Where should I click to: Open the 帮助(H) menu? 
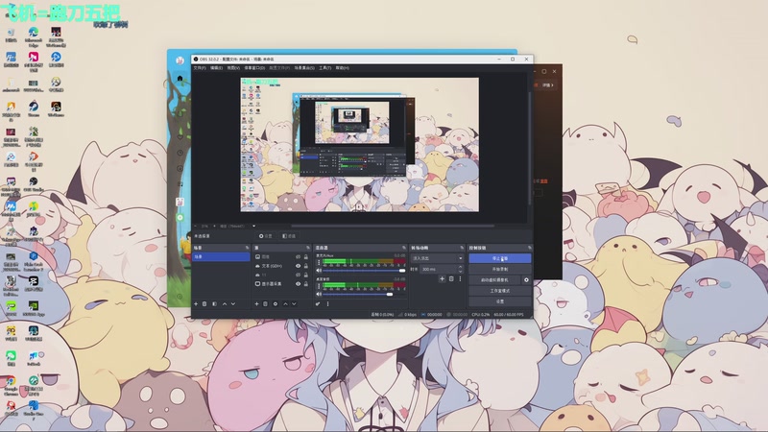(x=343, y=68)
